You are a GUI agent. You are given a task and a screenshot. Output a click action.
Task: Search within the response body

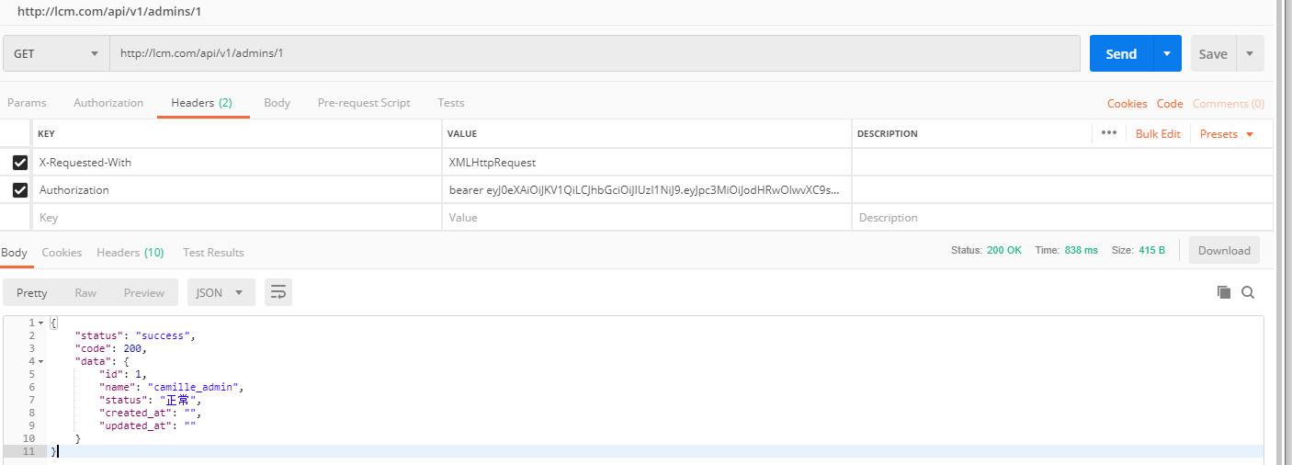click(1248, 292)
